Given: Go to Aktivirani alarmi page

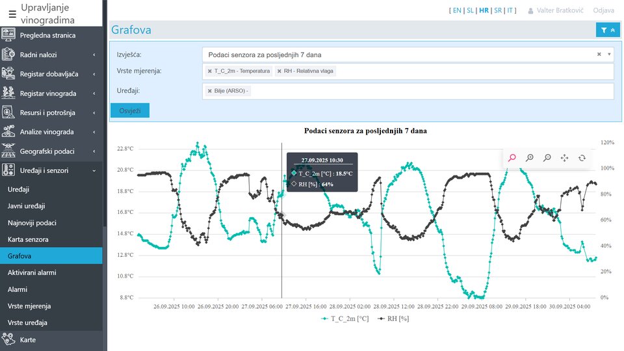Looking at the screenshot, I should coord(32,272).
